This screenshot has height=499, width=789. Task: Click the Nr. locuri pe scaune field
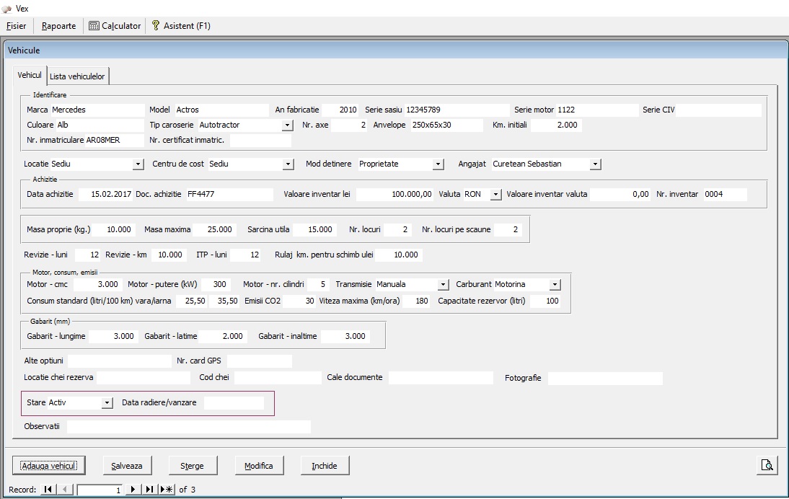coord(508,229)
